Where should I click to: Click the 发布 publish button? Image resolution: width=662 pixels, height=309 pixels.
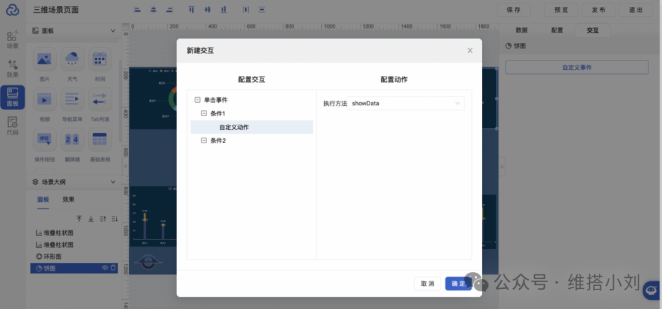[x=598, y=10]
